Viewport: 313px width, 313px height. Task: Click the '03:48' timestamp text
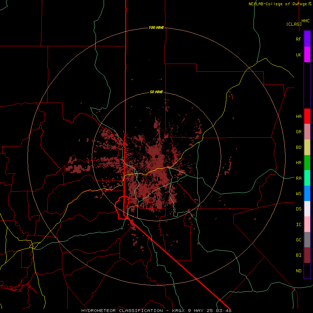(224, 311)
